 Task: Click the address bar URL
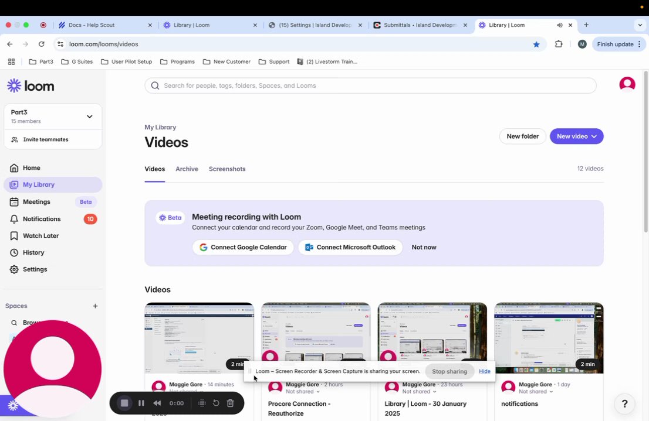[x=103, y=44]
